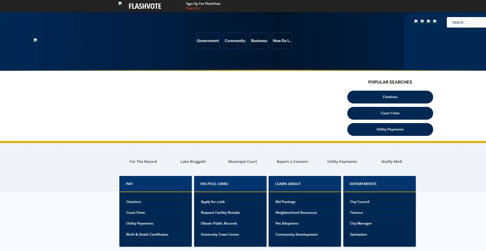Image resolution: width=486 pixels, height=251 pixels.
Task: Open the City Manager department link
Action: (x=361, y=223)
